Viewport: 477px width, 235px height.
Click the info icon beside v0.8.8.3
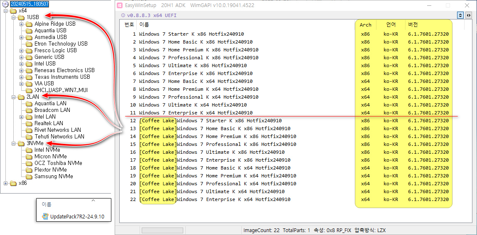point(123,15)
